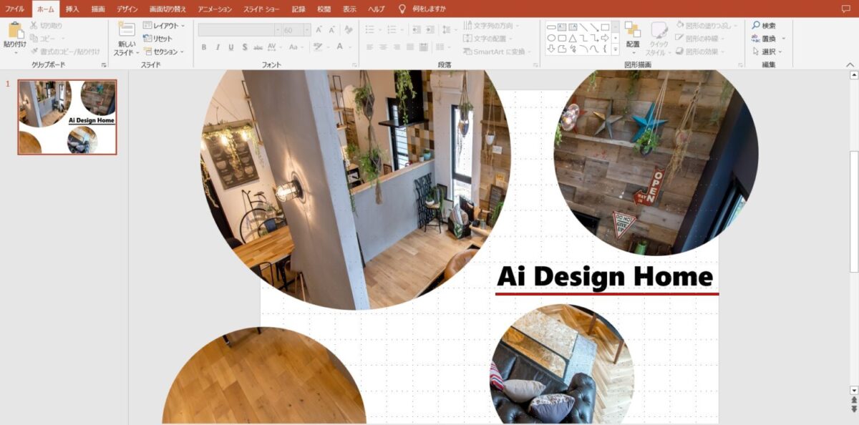Click the lightbulb Tell Me icon
859x425 pixels.
point(402,9)
